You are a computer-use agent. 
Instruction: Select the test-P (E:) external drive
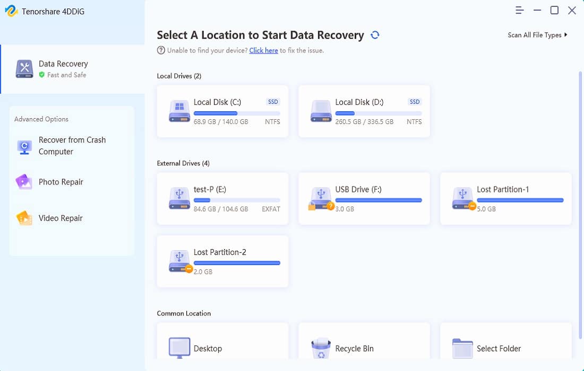[222, 199]
